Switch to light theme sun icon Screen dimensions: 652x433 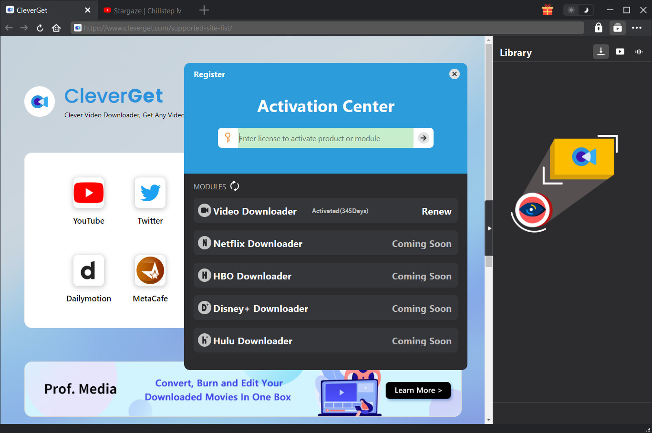(x=571, y=10)
